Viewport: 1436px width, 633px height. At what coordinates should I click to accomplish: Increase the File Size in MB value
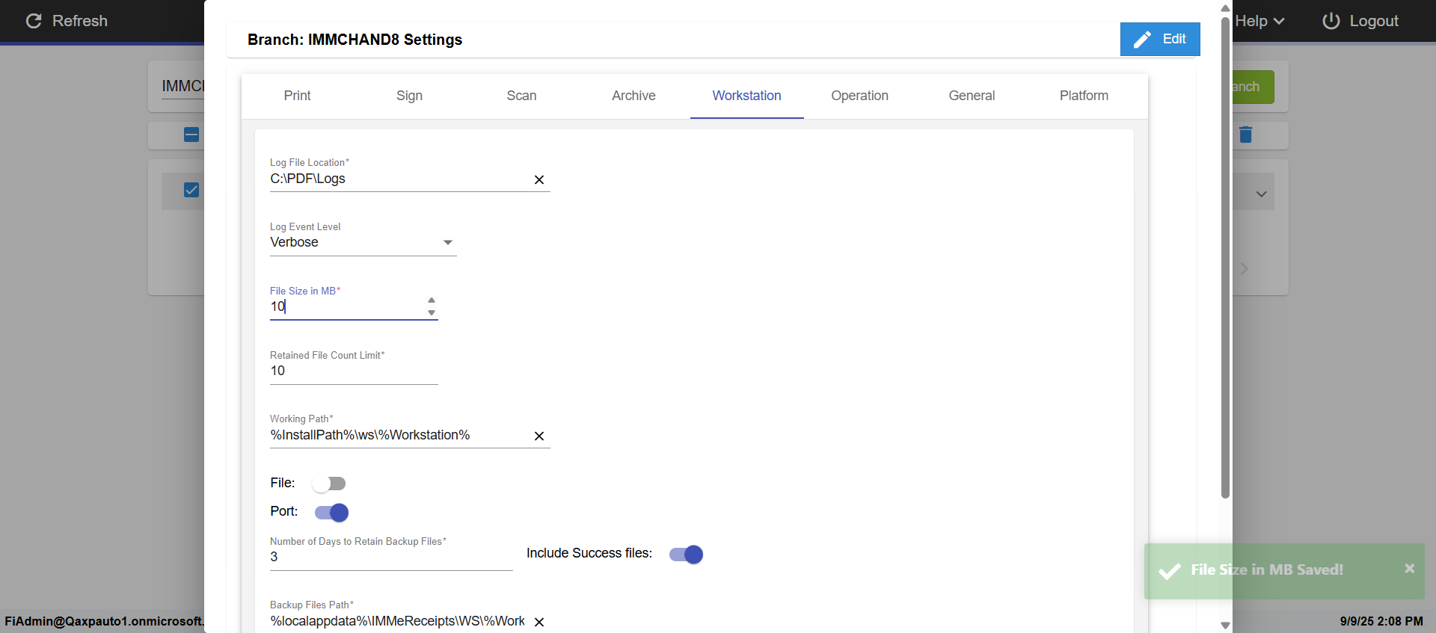click(x=432, y=300)
